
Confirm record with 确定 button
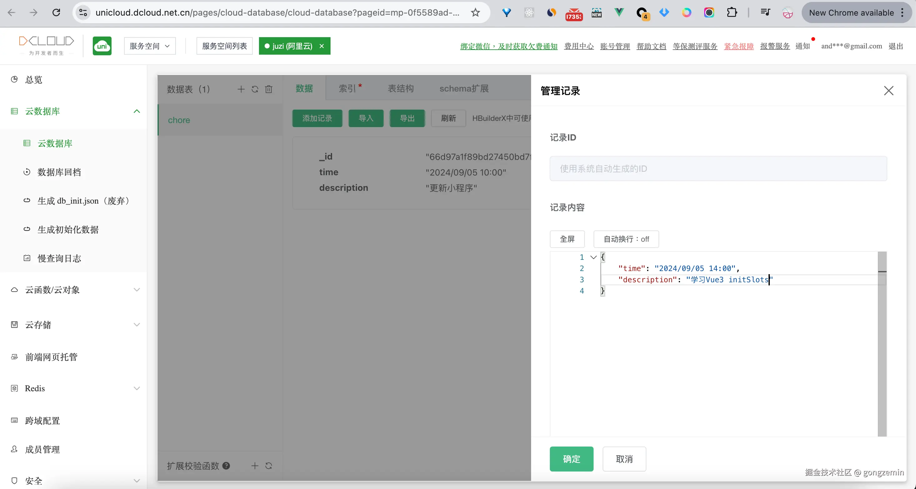pyautogui.click(x=571, y=459)
